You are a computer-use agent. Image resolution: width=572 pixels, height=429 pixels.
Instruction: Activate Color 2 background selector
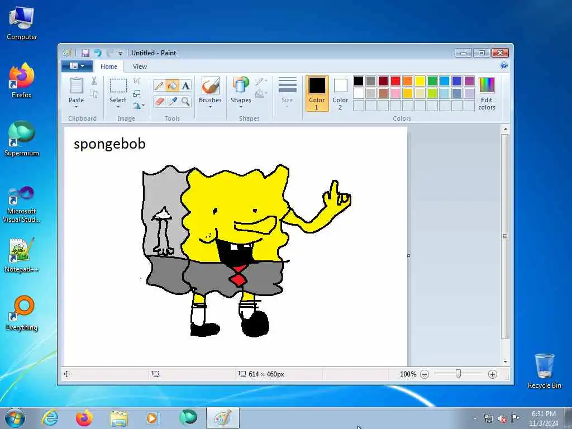click(x=340, y=93)
